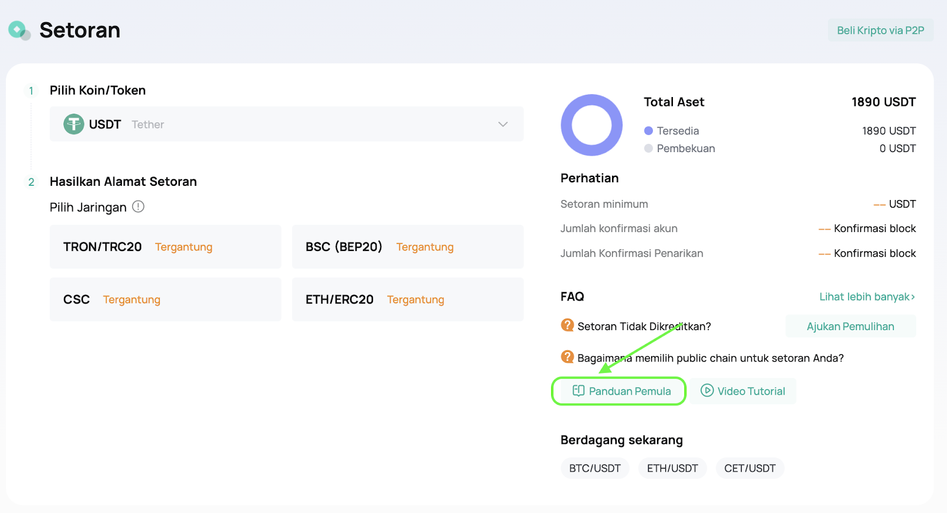Open Setoran Tidak Dikreditkan FAQ
The image size is (947, 513).
pos(644,327)
